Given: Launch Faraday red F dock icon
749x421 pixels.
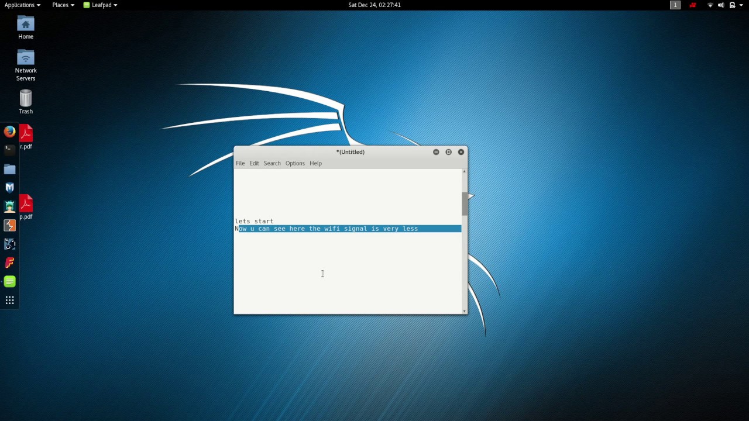Looking at the screenshot, I should coord(9,263).
